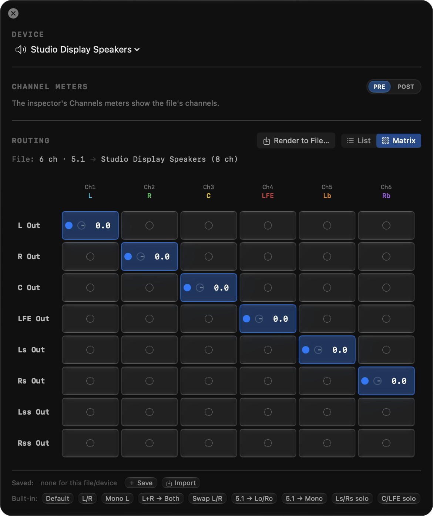Route Ch4 LFE to R Out
Screen dimensions: 433x516
(x=268, y=257)
